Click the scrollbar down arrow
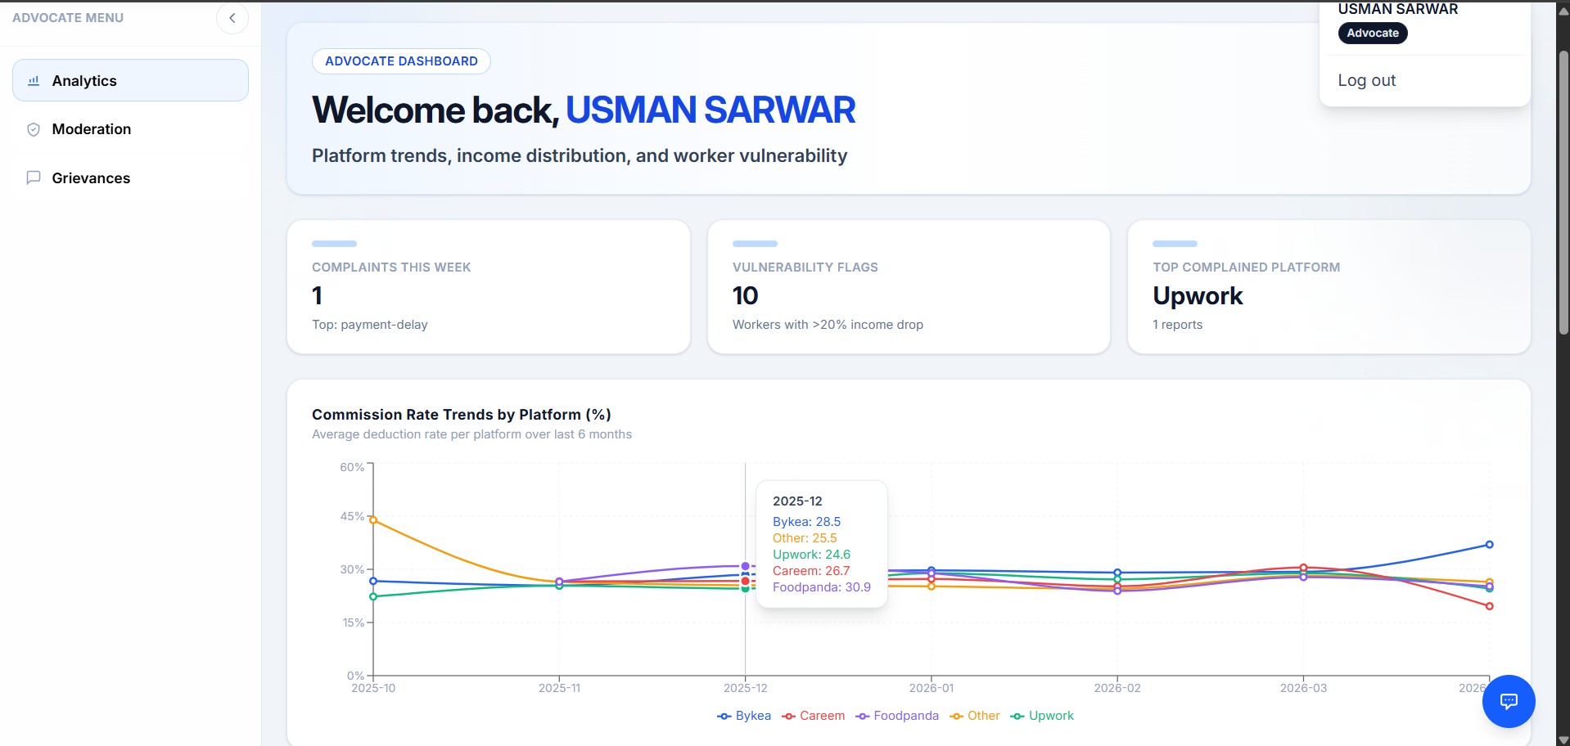Screen dimensions: 1570x746 click(x=1563, y=740)
